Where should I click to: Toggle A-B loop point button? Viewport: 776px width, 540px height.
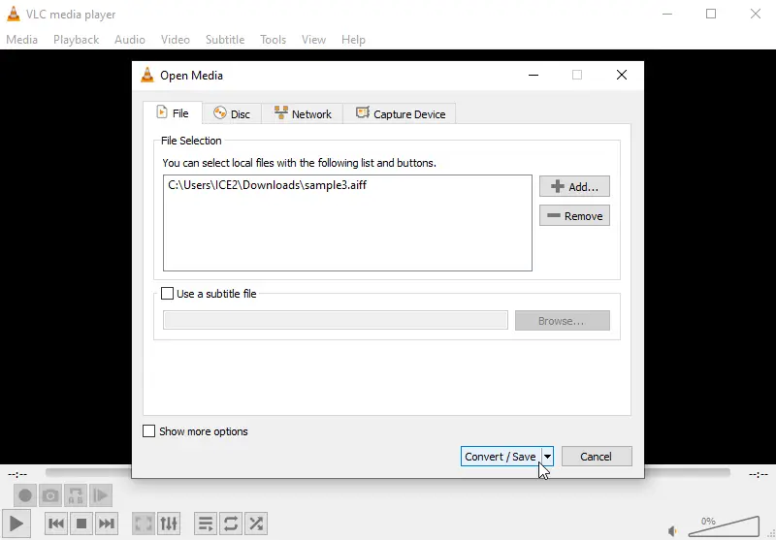[76, 495]
